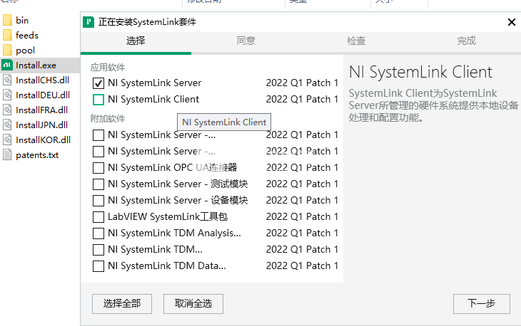Image resolution: width=521 pixels, height=326 pixels.
Task: Select the feeds folder icon
Action: (x=7, y=35)
